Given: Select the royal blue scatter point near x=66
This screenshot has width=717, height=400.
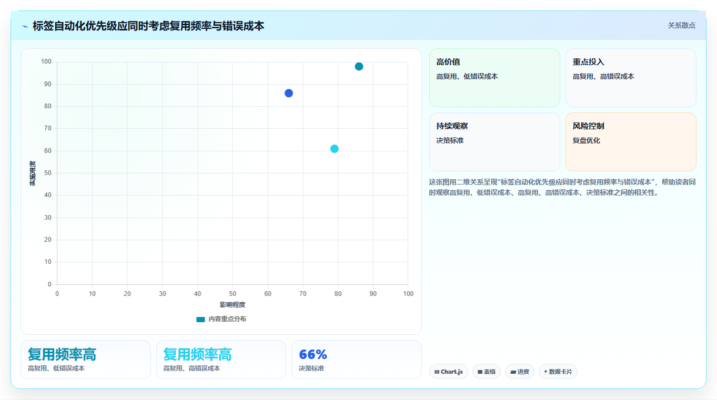Looking at the screenshot, I should point(289,93).
